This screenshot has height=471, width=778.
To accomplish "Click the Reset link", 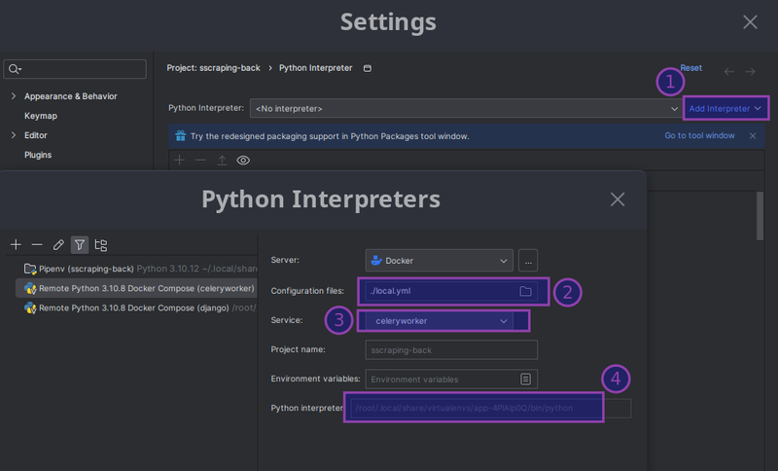I will click(690, 68).
